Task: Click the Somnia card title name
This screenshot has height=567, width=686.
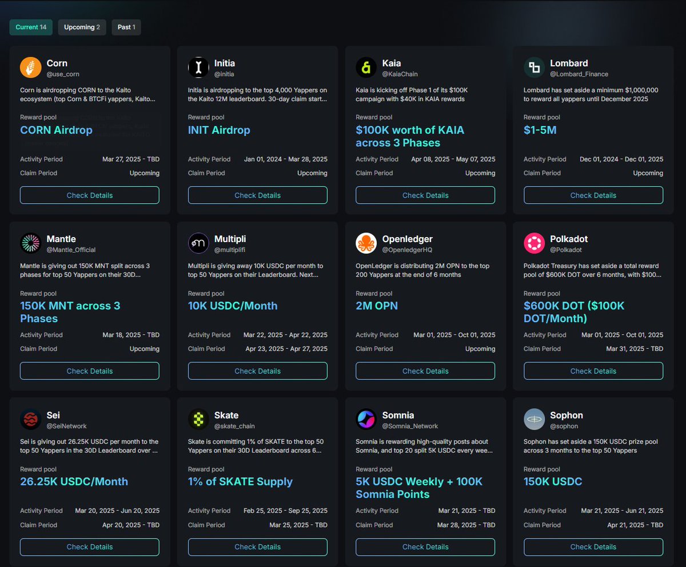Action: (x=398, y=415)
